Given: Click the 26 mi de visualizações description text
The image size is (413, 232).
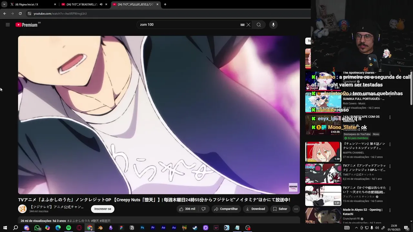Looking at the screenshot, I should 36,221.
